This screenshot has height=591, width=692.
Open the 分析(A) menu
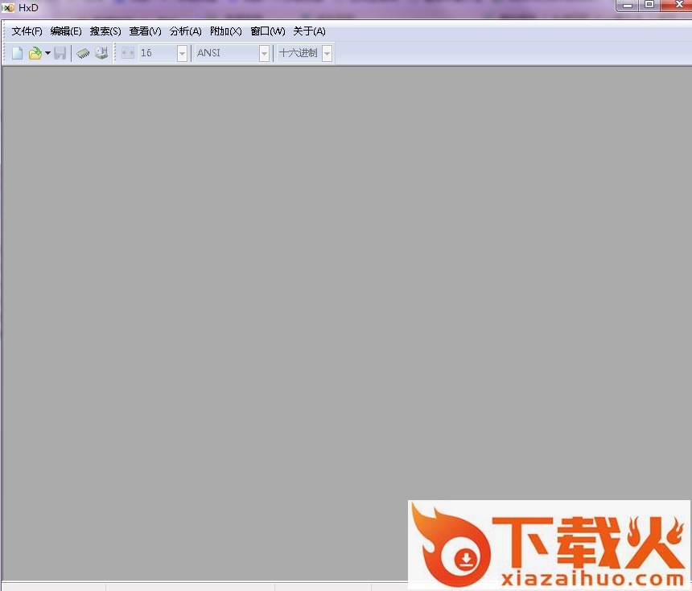(185, 31)
